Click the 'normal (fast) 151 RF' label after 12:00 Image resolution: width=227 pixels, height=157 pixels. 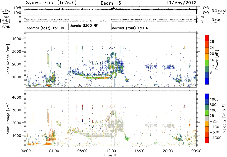click(x=131, y=28)
